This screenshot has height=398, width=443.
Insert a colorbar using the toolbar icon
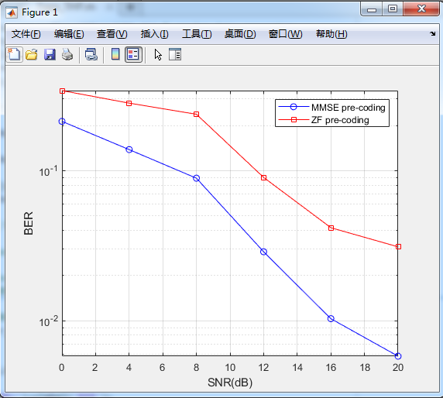point(115,54)
